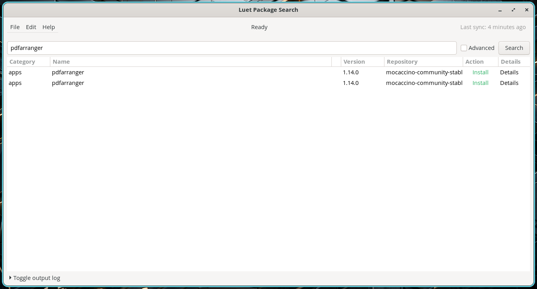Install pdfarranger from the first row
The image size is (537, 289).
480,72
